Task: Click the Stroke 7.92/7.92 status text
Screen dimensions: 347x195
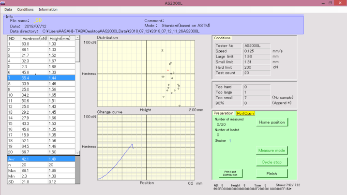Action: (x=287, y=185)
